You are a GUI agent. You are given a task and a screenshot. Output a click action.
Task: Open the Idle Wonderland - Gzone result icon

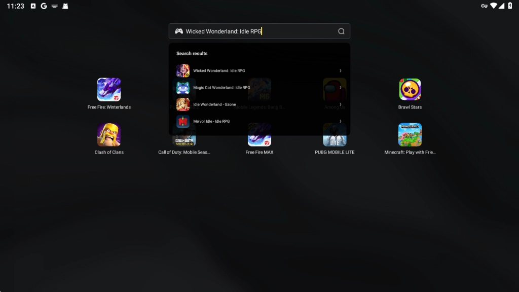click(182, 104)
